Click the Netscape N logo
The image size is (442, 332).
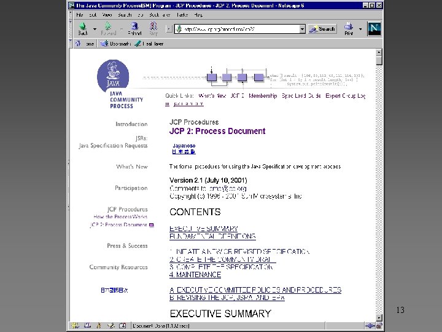[374, 29]
